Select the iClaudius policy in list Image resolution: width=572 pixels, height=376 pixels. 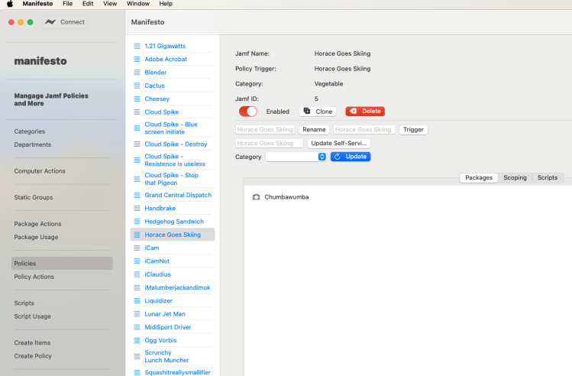[157, 274]
